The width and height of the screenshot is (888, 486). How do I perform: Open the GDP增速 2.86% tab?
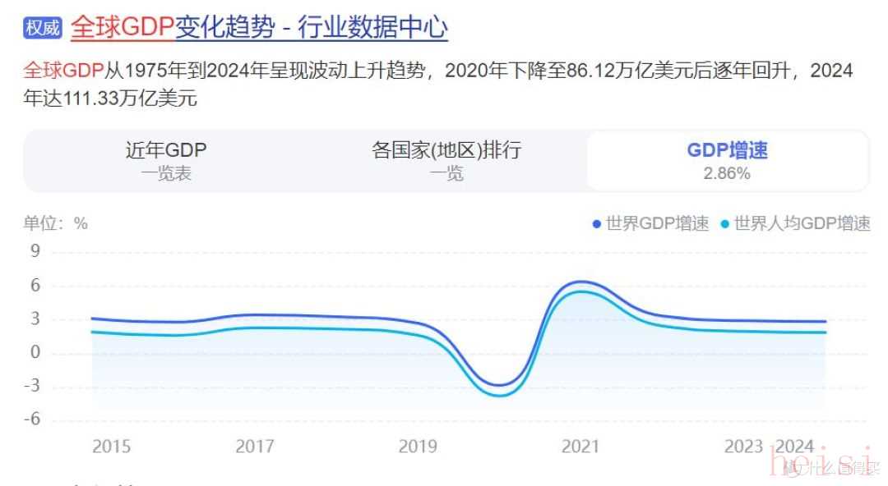tap(727, 160)
